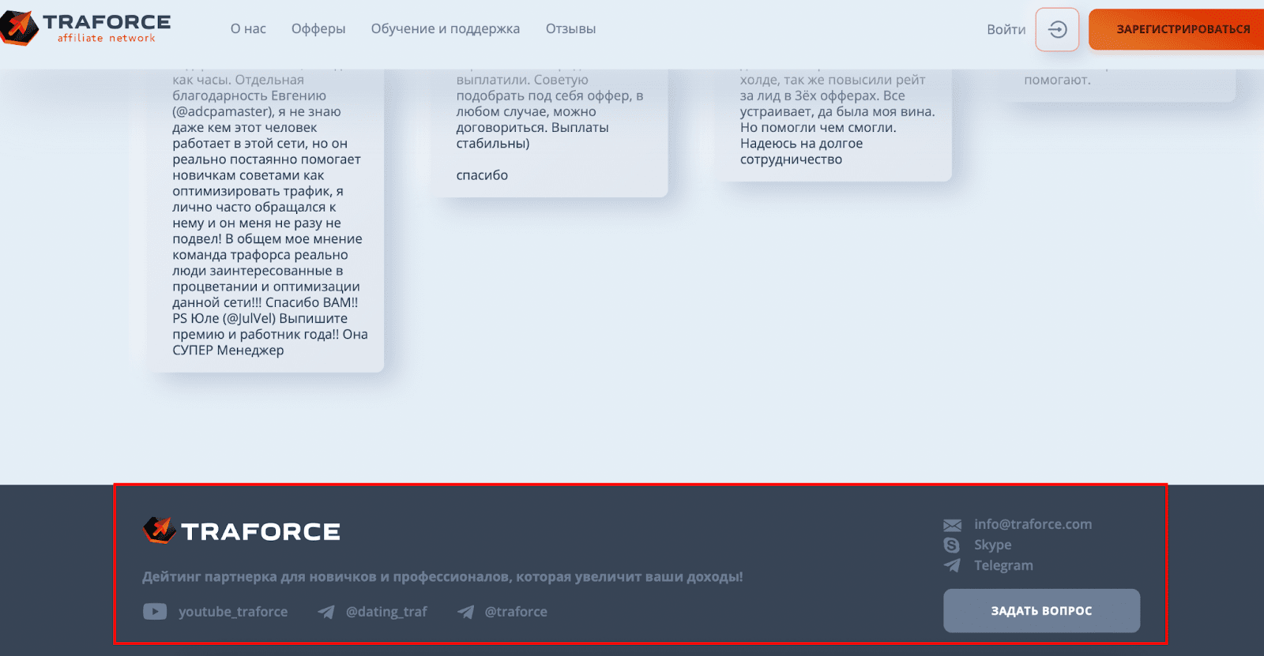Click the envelope email icon
The height and width of the screenshot is (656, 1264).
pos(953,525)
